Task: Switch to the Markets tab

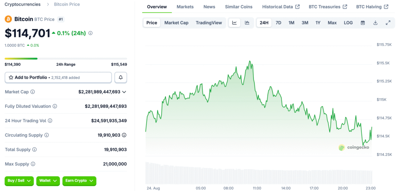Action: click(185, 7)
